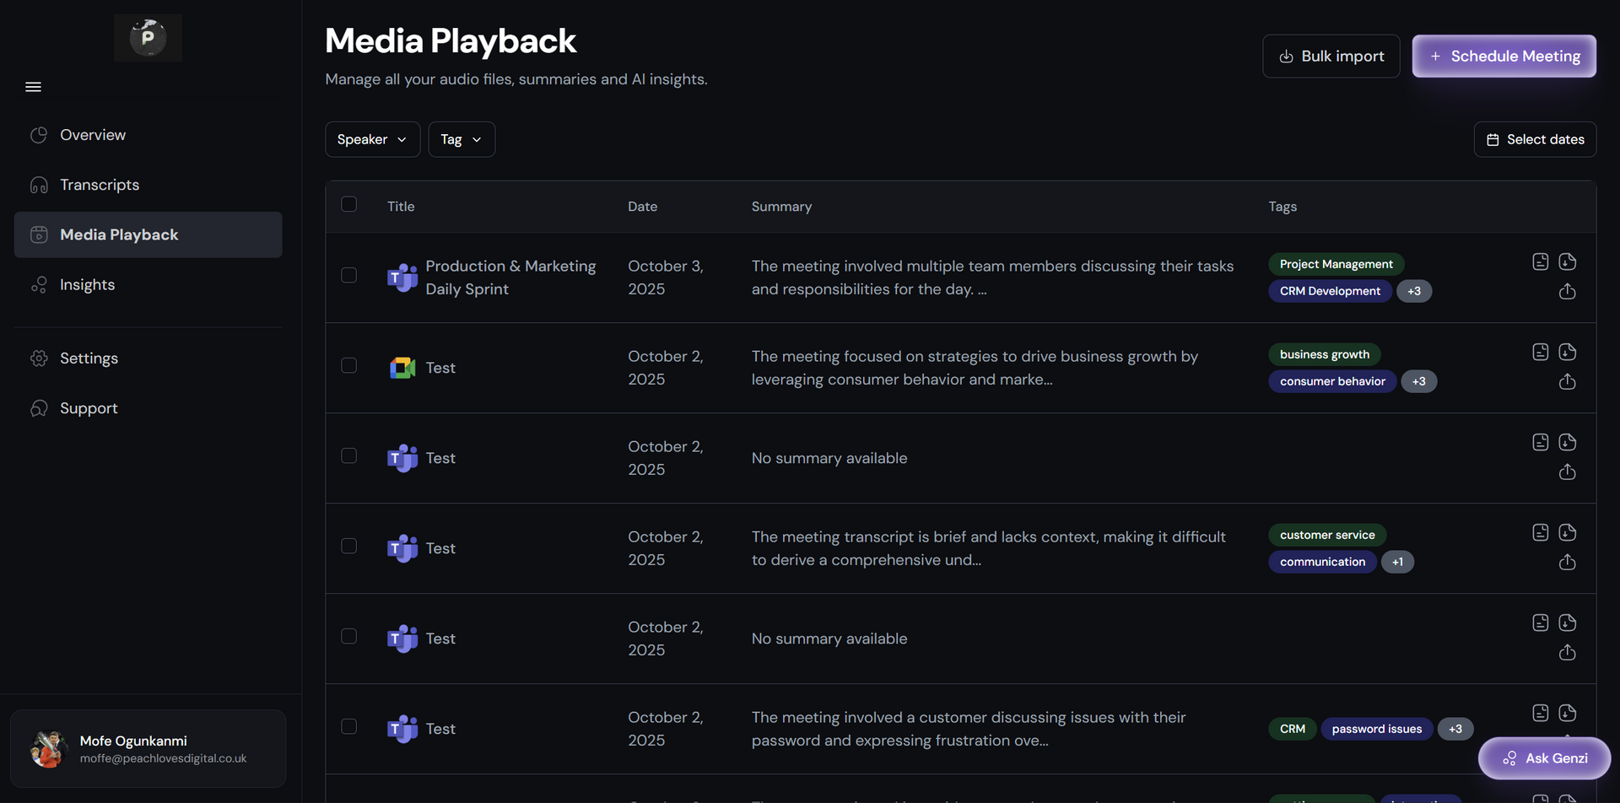Image resolution: width=1620 pixels, height=803 pixels.
Task: Download the audio file for the first Test meeting
Action: pyautogui.click(x=1569, y=352)
